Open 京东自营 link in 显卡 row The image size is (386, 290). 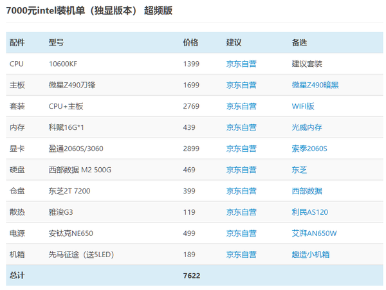click(241, 149)
